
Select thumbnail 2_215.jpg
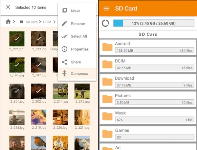(82, 91)
